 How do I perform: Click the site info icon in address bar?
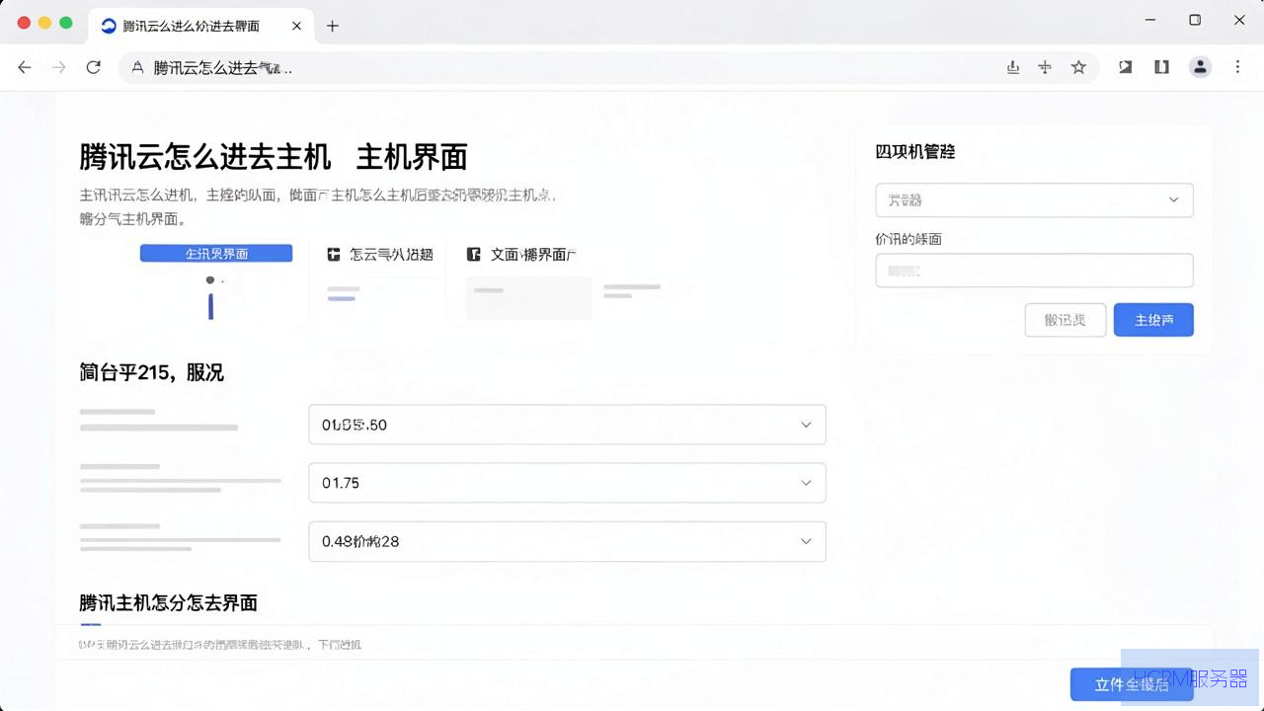click(x=137, y=67)
